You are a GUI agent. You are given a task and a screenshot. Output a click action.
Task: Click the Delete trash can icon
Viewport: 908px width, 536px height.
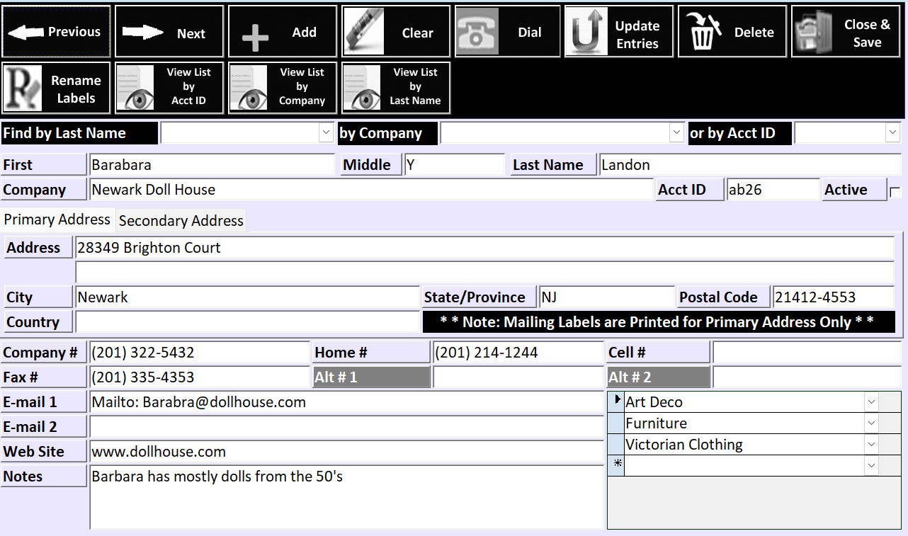[703, 33]
